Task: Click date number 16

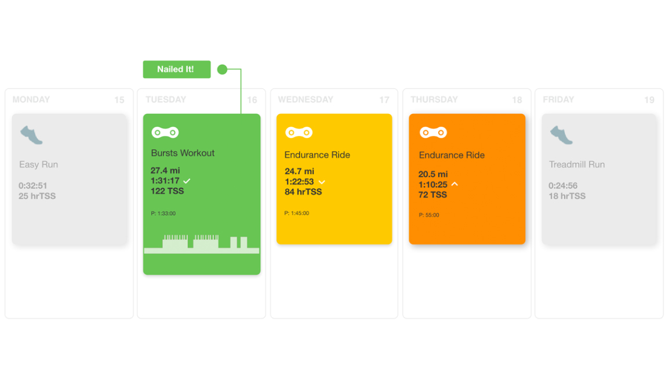Action: [252, 100]
